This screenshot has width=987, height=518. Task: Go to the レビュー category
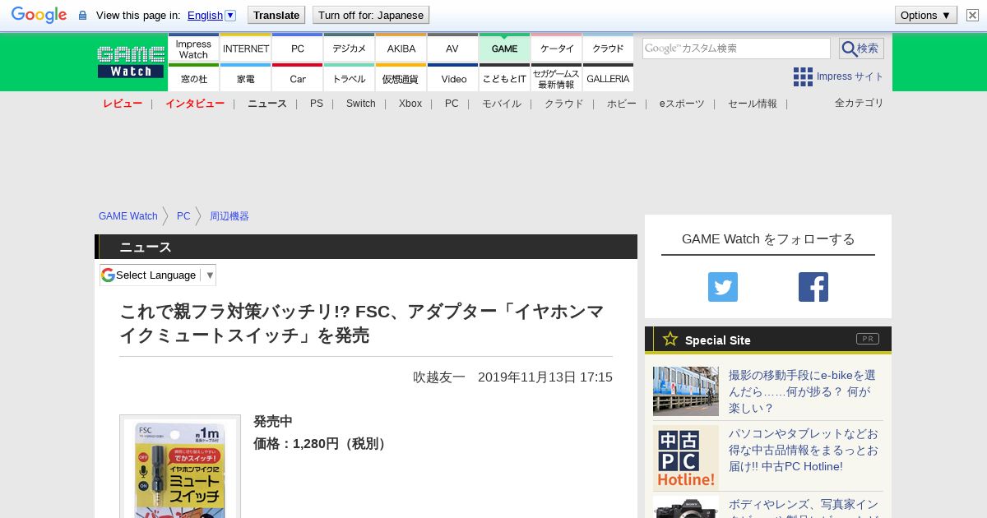(123, 104)
